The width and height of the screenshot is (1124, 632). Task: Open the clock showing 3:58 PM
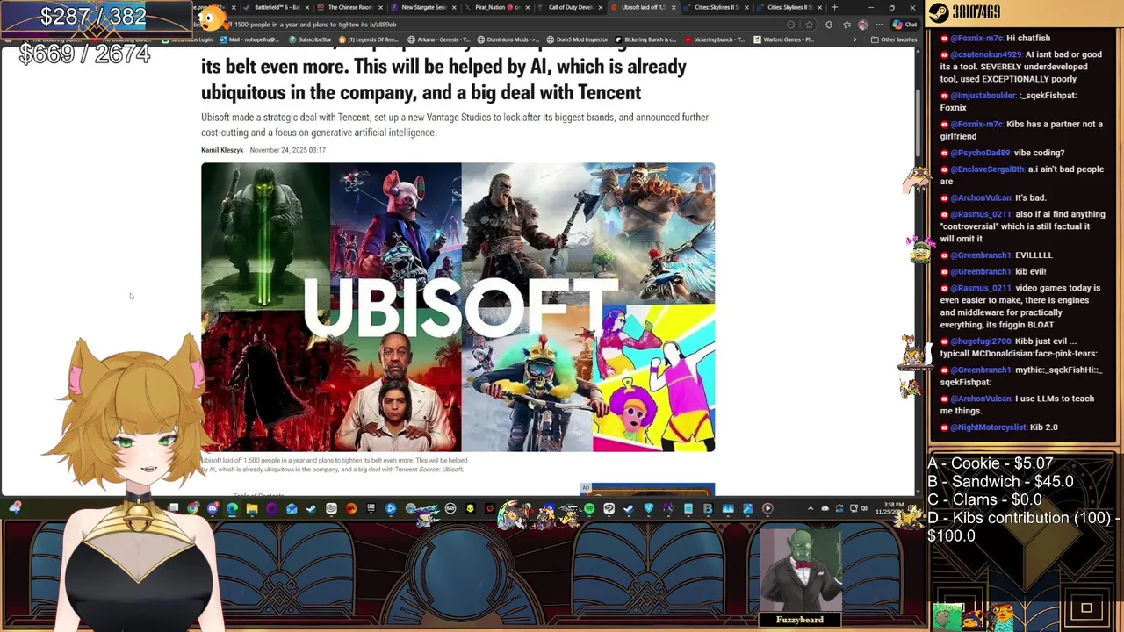pos(892,507)
